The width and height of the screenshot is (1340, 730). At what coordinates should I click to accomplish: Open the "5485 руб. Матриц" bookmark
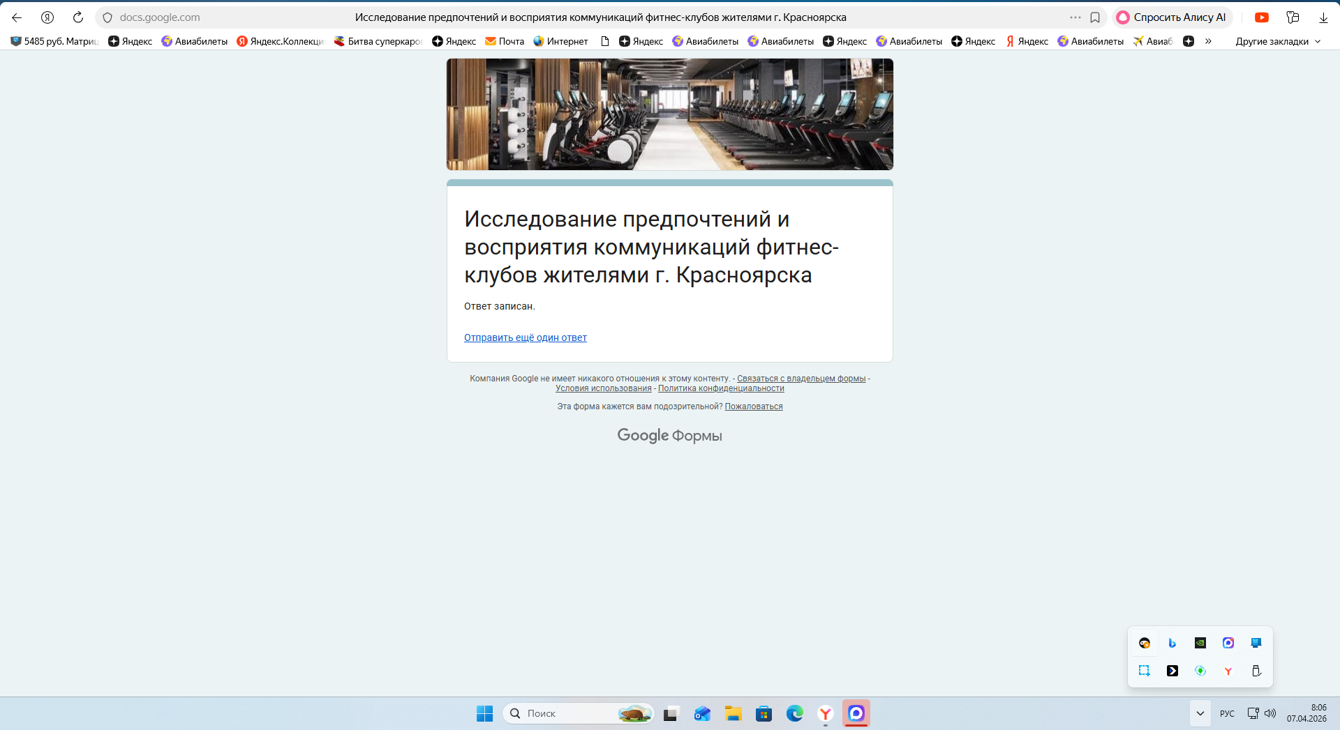(x=54, y=41)
